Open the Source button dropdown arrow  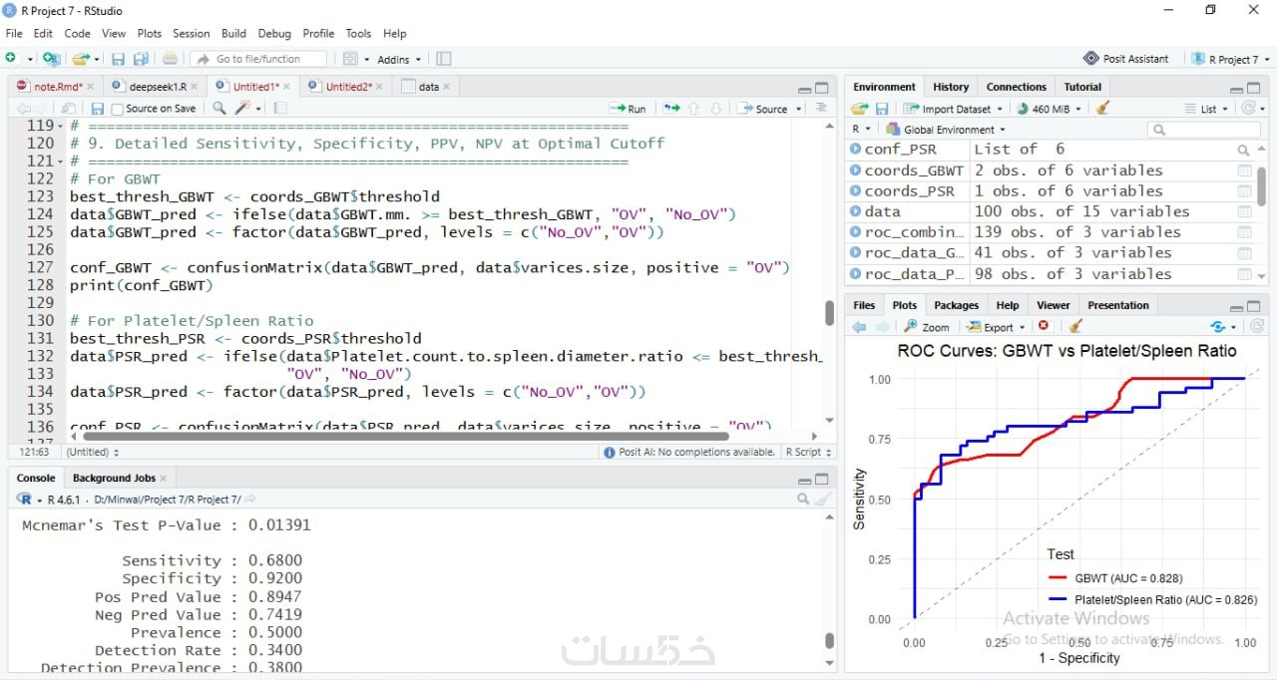tap(799, 109)
